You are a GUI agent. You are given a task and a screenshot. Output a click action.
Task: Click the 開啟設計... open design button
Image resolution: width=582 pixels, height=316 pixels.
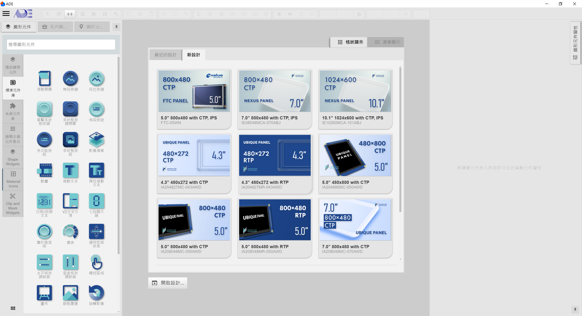pyautogui.click(x=168, y=283)
